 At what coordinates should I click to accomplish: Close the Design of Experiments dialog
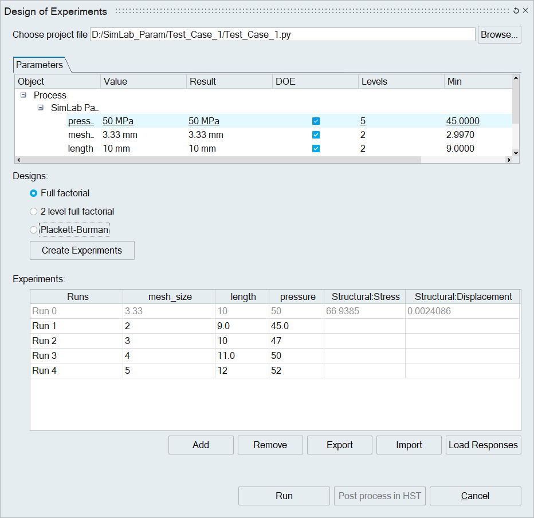525,11
